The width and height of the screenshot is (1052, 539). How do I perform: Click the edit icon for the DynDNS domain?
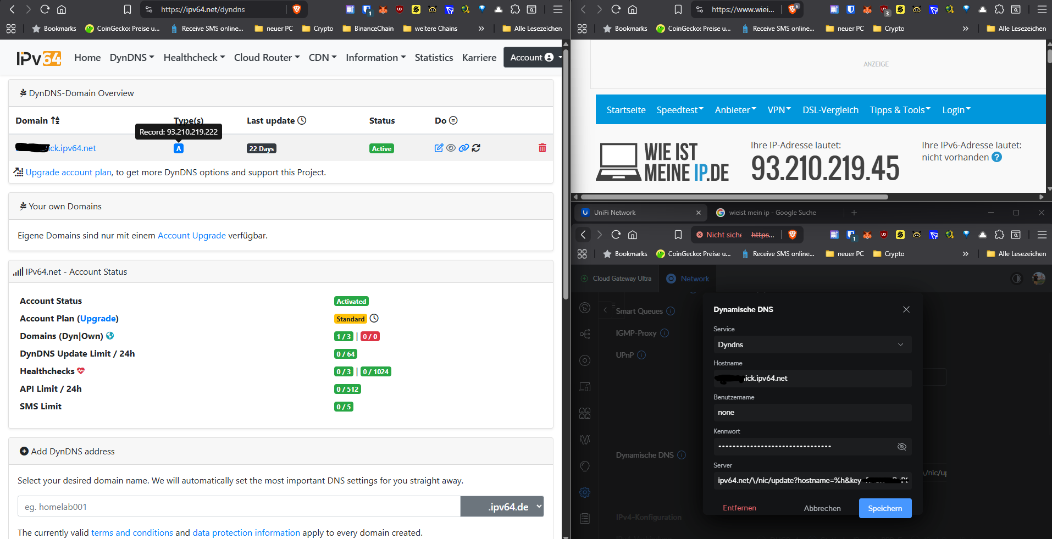tap(439, 148)
